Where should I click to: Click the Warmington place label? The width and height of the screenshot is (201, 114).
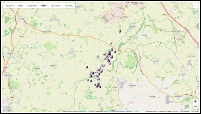coord(176,32)
